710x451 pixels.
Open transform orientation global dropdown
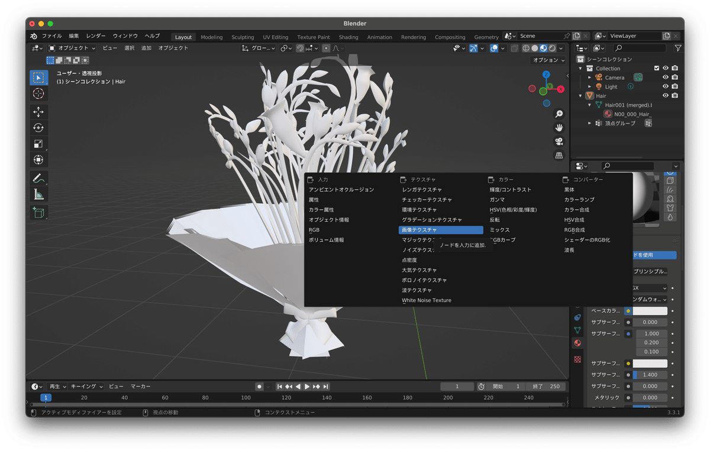pyautogui.click(x=259, y=48)
